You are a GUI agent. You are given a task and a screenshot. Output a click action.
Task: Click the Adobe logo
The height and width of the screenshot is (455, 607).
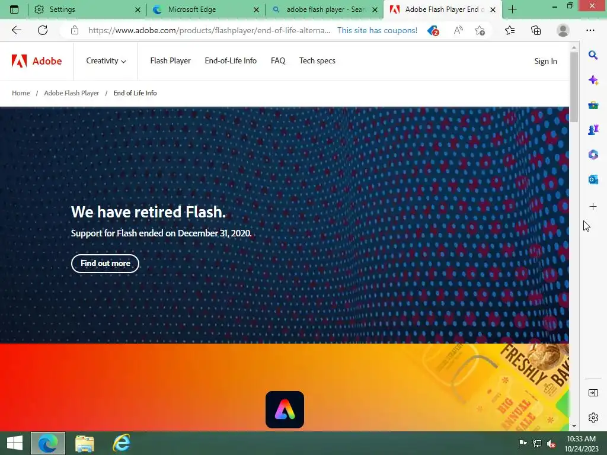pos(37,61)
